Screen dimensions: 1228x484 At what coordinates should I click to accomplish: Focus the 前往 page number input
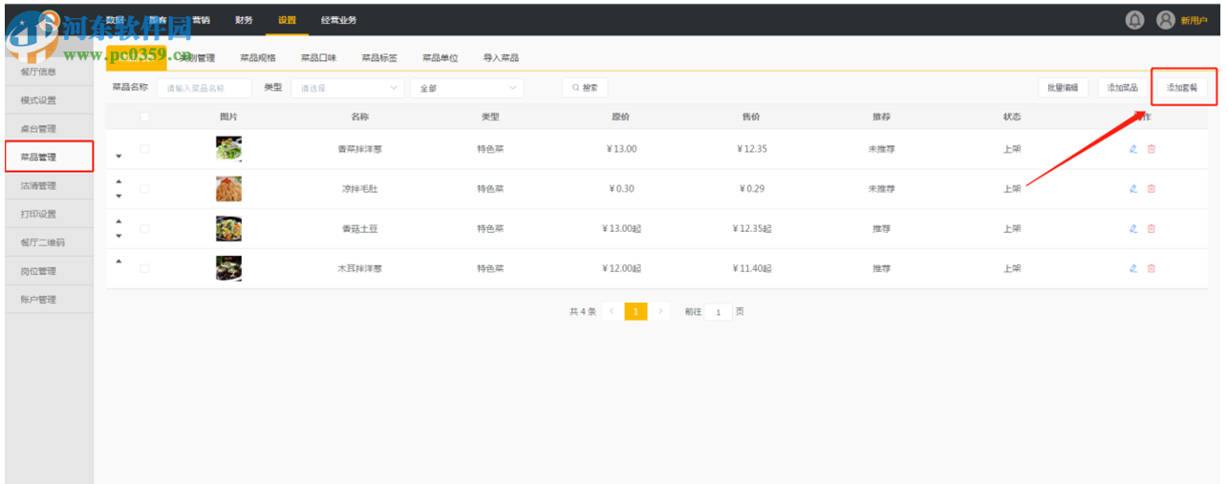(x=719, y=312)
